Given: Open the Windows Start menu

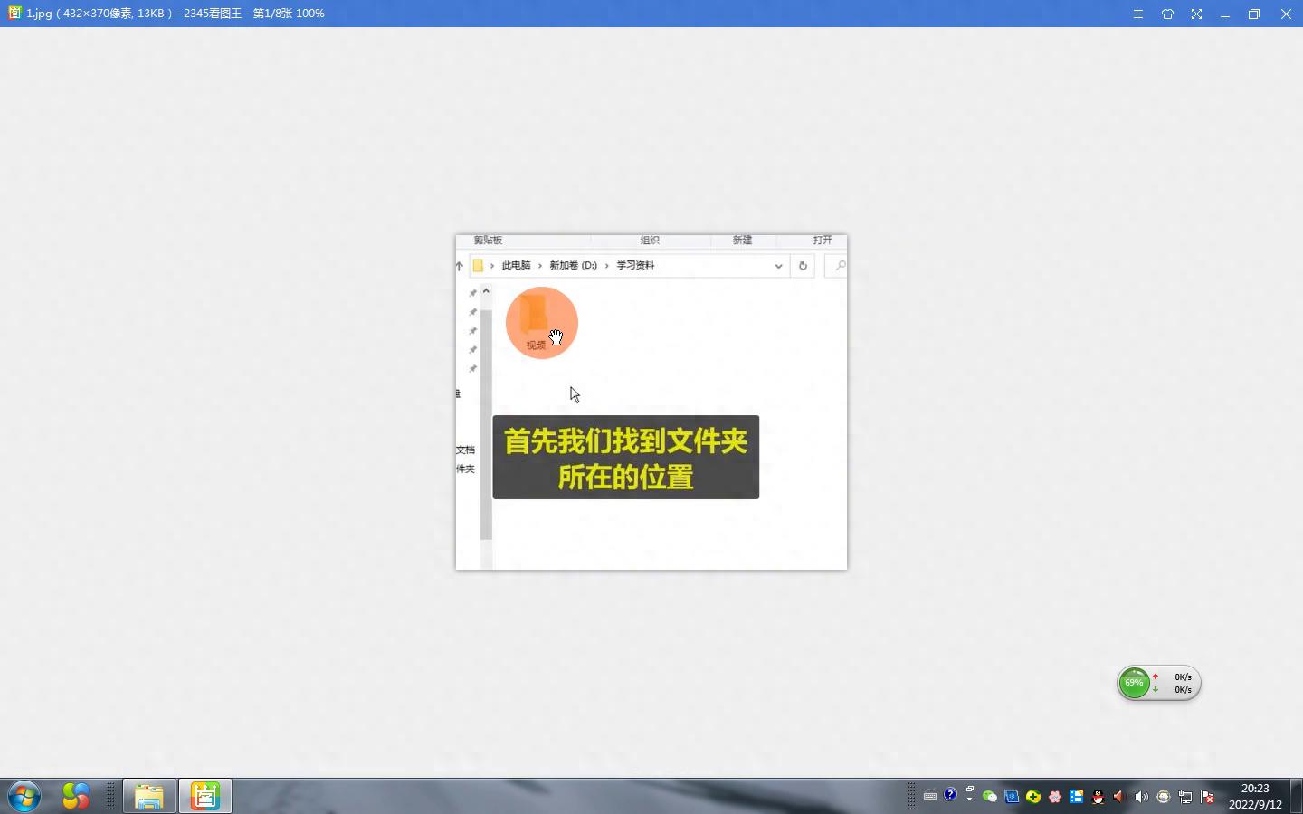Looking at the screenshot, I should (x=24, y=796).
